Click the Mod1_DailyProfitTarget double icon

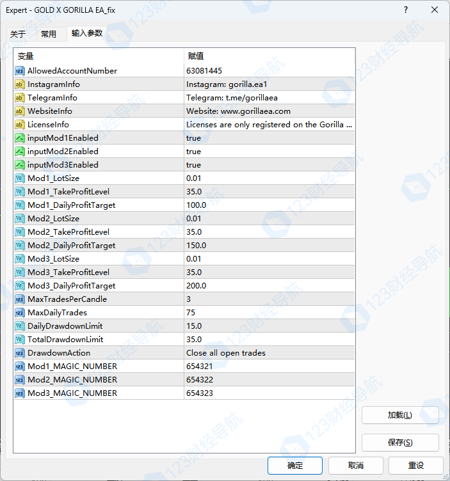pyautogui.click(x=20, y=205)
